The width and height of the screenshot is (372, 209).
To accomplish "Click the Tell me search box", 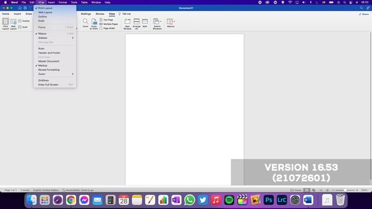I will pyautogui.click(x=125, y=14).
